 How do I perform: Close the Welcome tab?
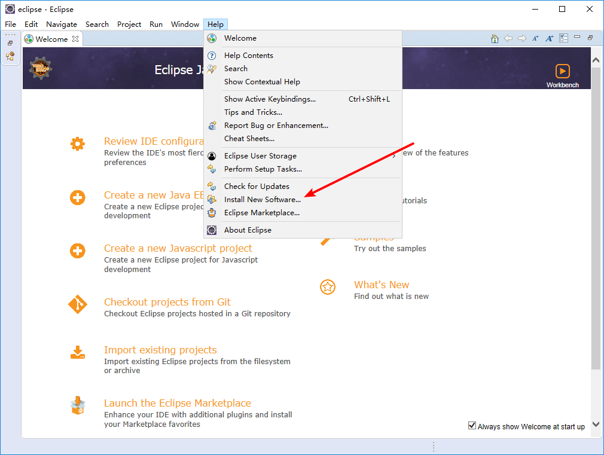[x=75, y=39]
